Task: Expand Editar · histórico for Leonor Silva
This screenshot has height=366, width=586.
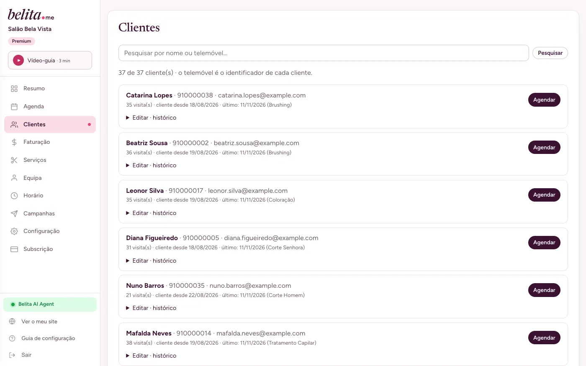Action: point(151,213)
